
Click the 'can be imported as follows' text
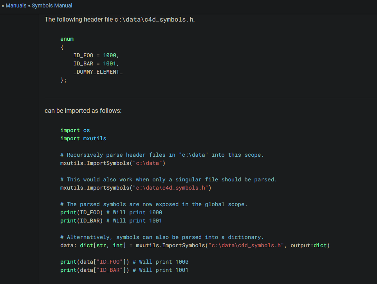tap(83, 111)
